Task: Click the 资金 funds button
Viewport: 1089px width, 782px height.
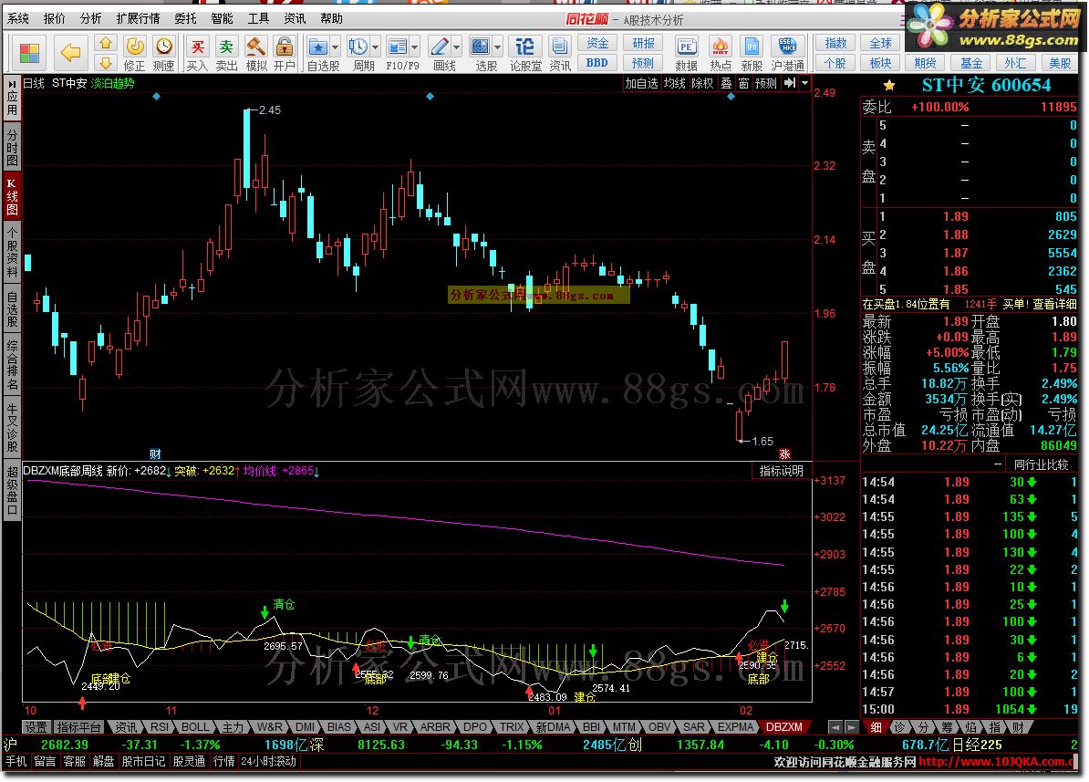Action: (597, 44)
